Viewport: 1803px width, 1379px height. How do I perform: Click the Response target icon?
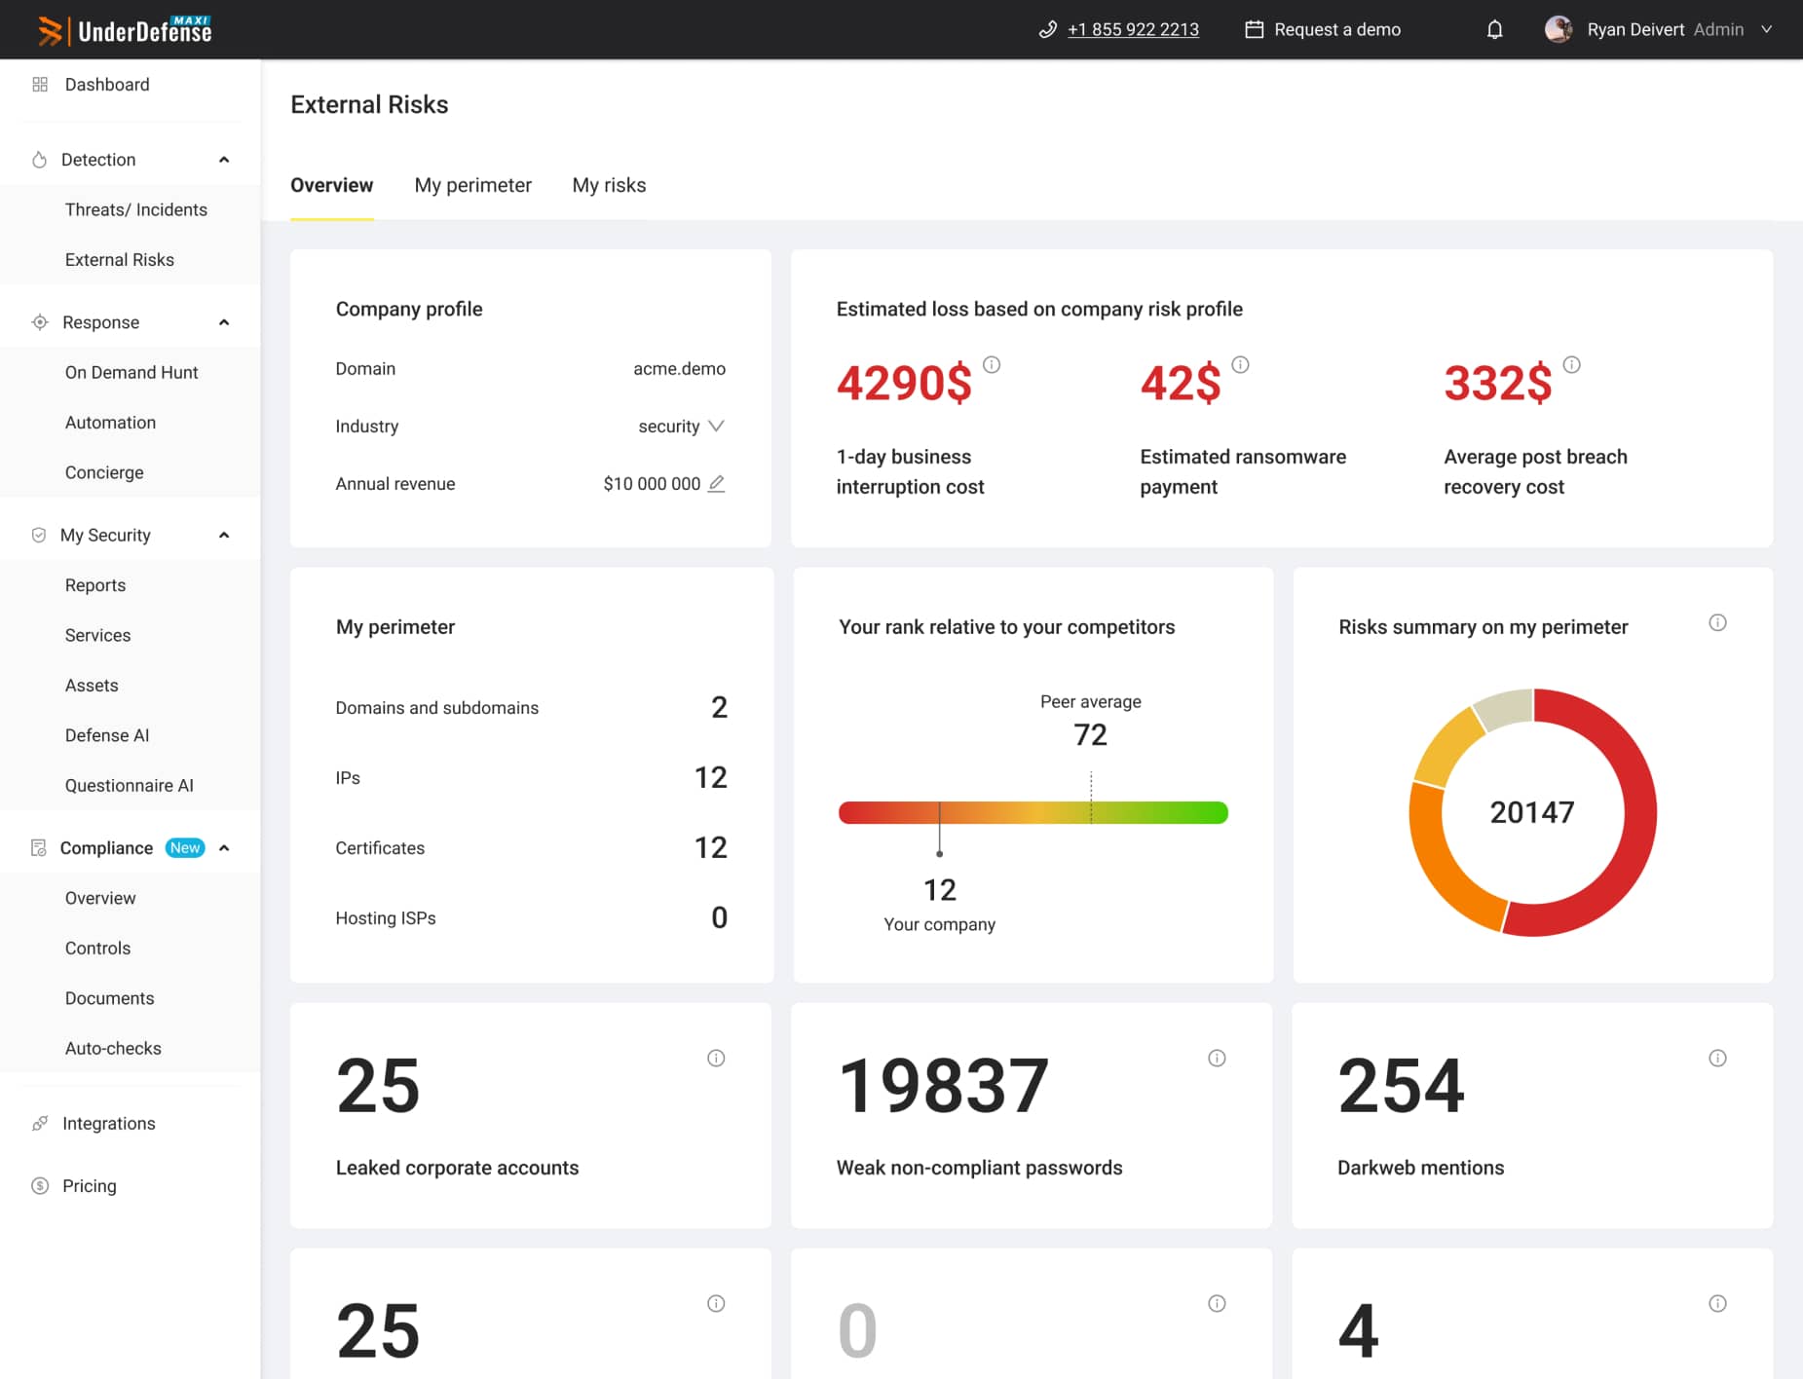pyautogui.click(x=40, y=322)
